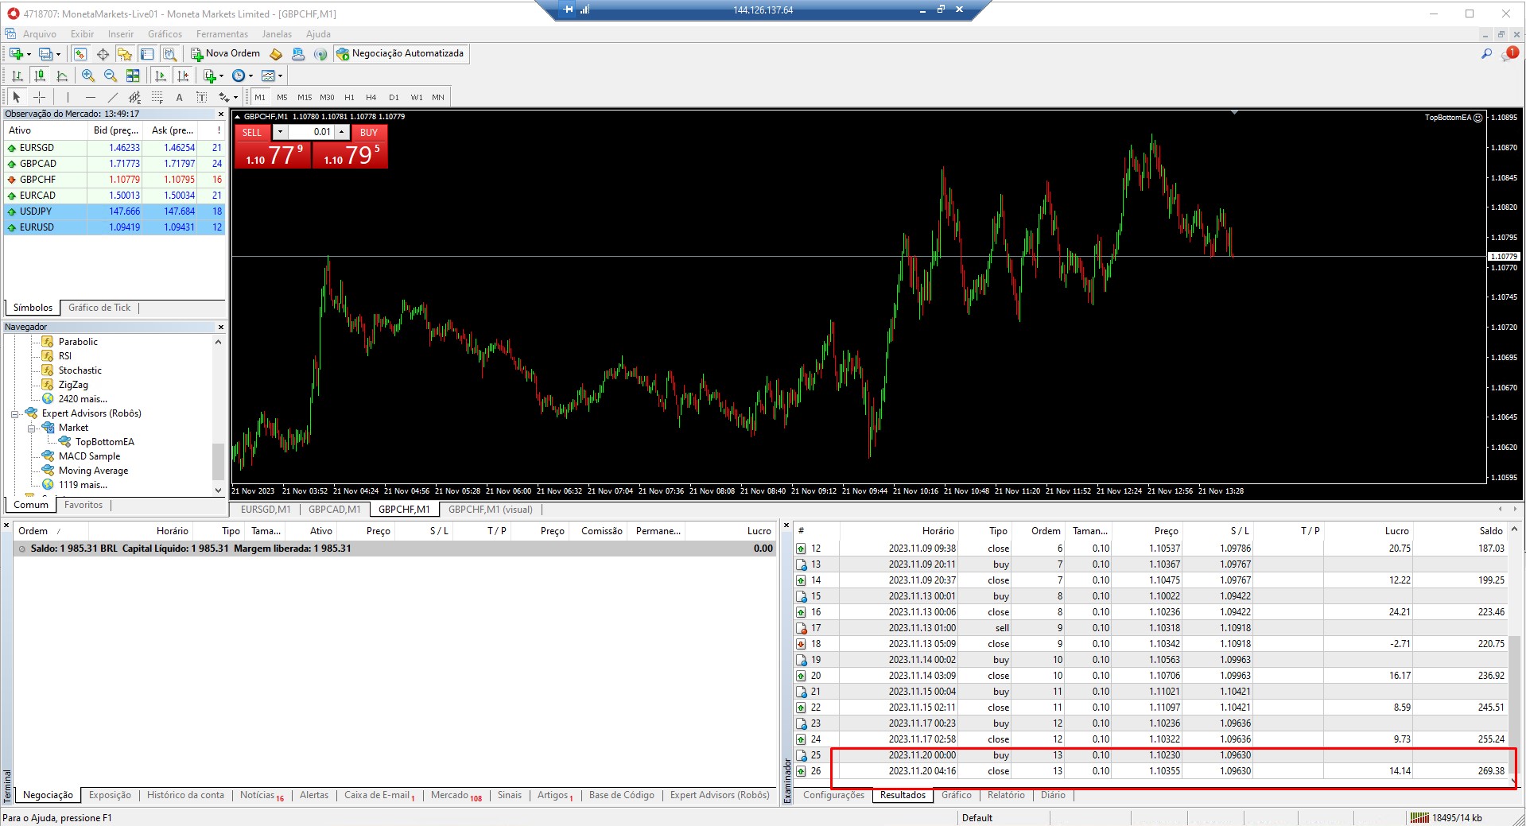Click the Navigator scrollbar thumb
Image resolution: width=1526 pixels, height=826 pixels.
coord(218,460)
